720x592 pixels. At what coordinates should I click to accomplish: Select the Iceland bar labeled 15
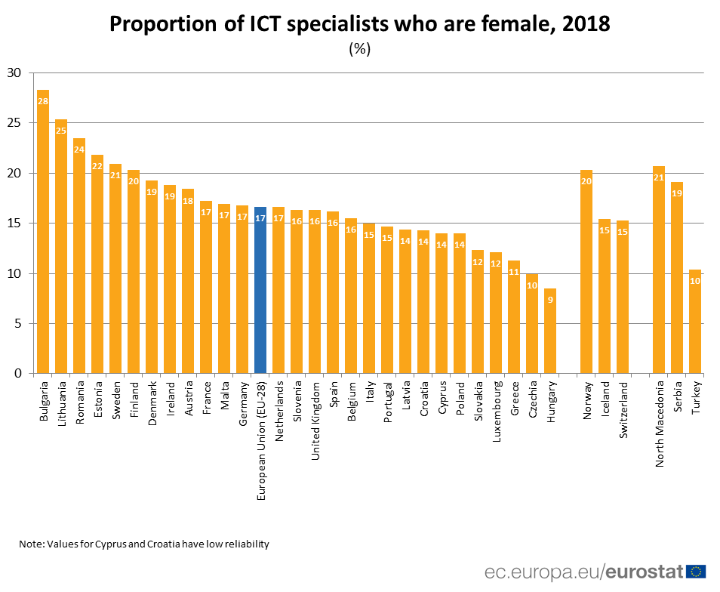tap(605, 297)
